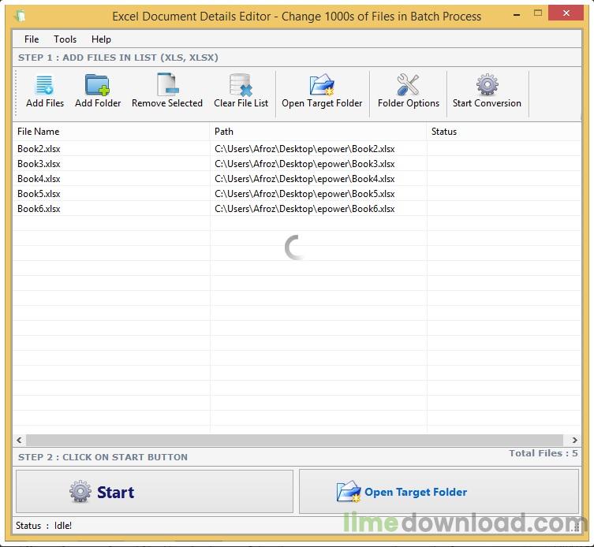Open Folder Options from the toolbar

(409, 92)
